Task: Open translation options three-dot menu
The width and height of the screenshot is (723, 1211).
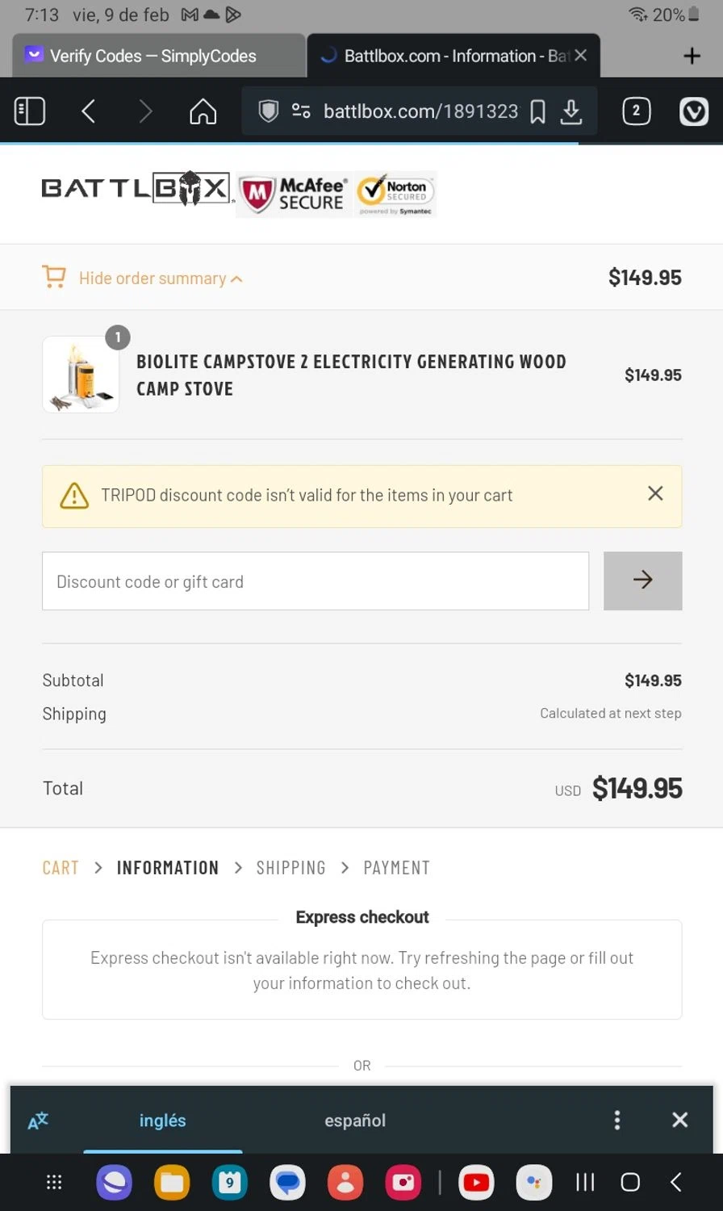Action: pos(617,1120)
